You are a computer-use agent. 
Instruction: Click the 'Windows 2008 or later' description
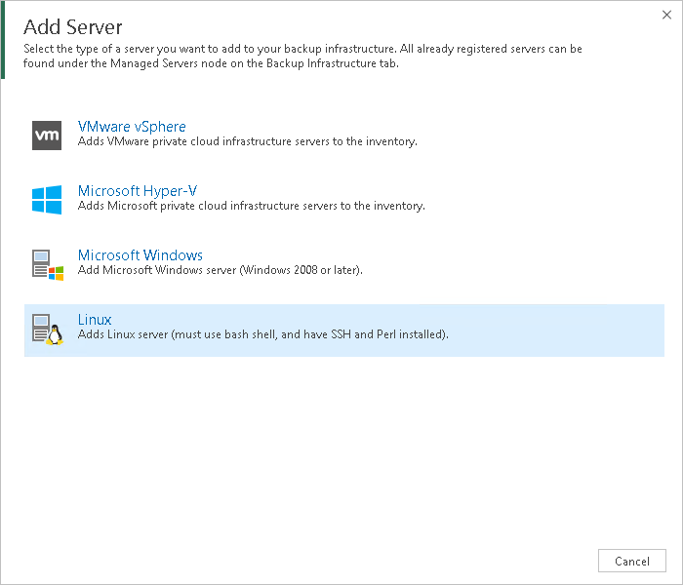pyautogui.click(x=220, y=270)
